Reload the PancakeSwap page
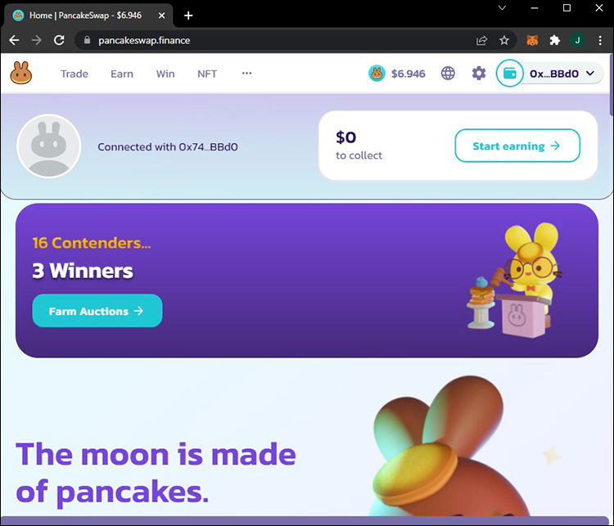This screenshot has height=526, width=614. coord(59,40)
